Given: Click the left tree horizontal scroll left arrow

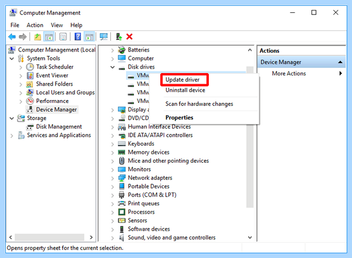Looking at the screenshot, I should [11, 238].
